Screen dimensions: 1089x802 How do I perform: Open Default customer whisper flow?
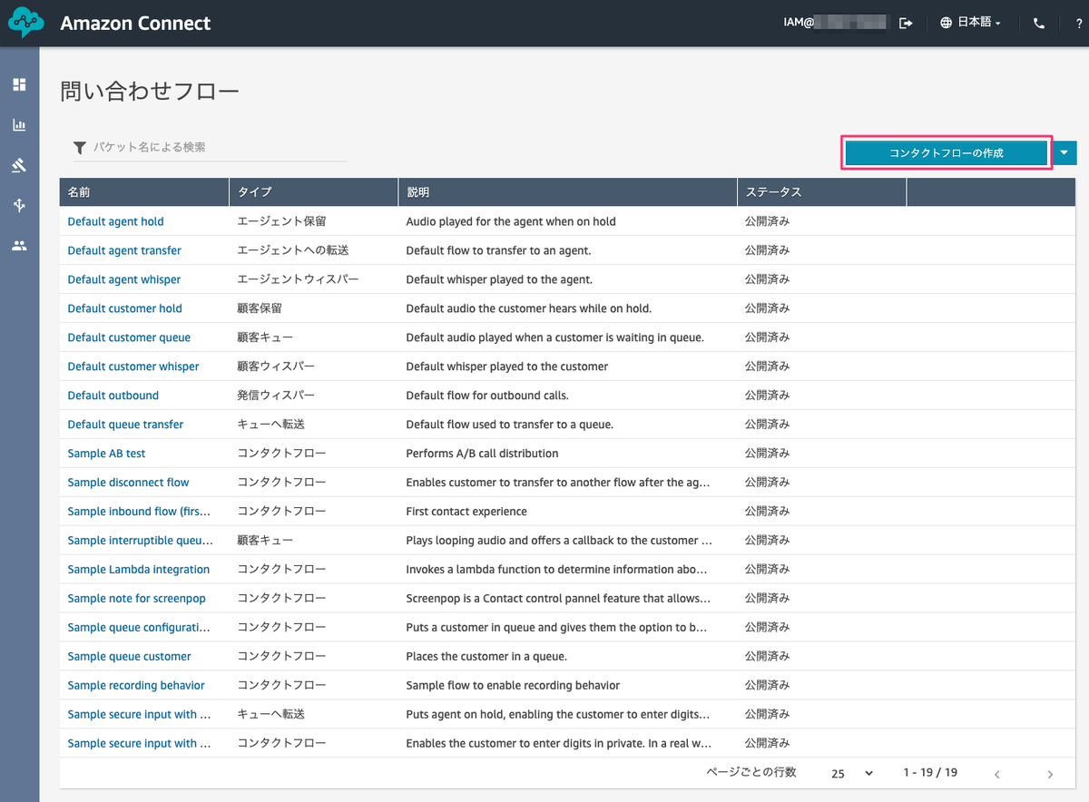pyautogui.click(x=133, y=367)
